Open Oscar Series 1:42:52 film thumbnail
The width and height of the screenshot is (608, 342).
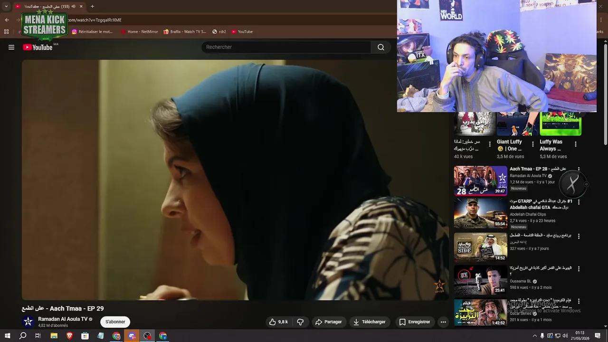tap(480, 312)
